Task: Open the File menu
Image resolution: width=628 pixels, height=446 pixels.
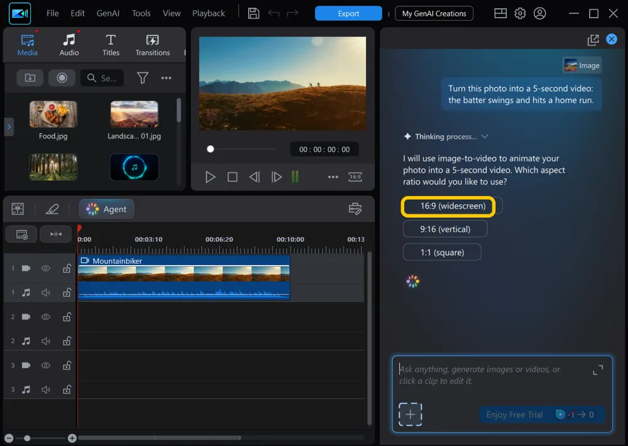Action: click(x=53, y=13)
